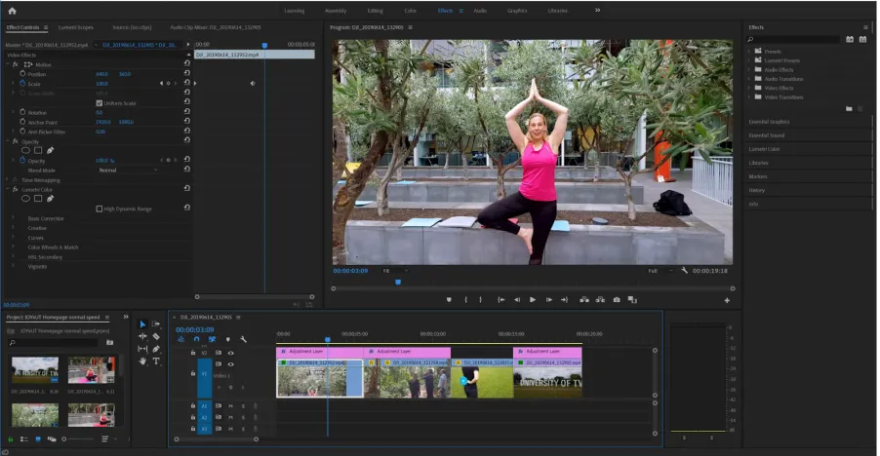This screenshot has width=880, height=456.
Task: Select the Razor tool
Action: coord(156,337)
